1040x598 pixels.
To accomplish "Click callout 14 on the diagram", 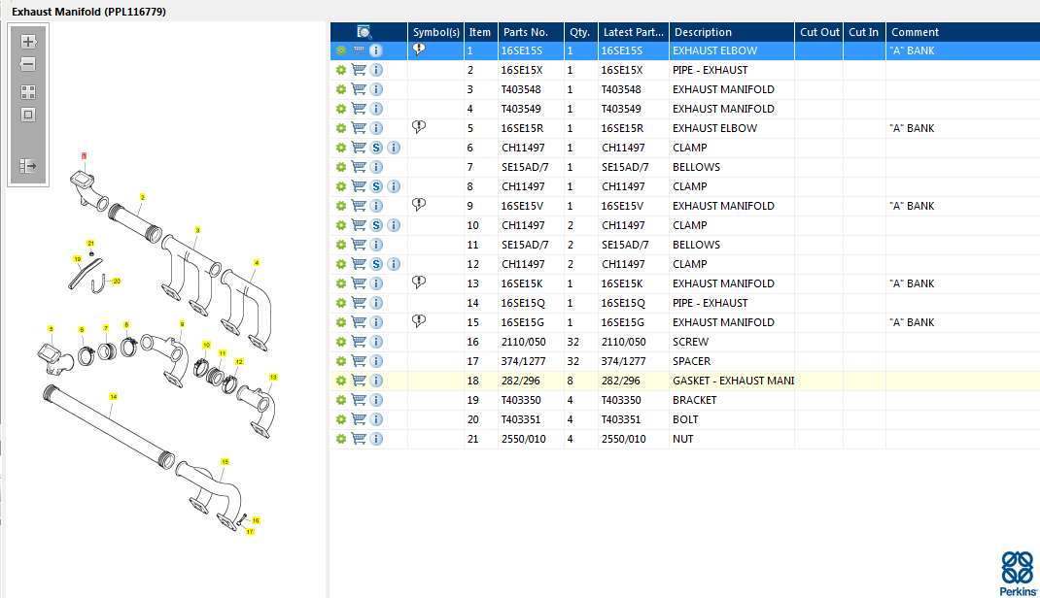I will [x=113, y=397].
